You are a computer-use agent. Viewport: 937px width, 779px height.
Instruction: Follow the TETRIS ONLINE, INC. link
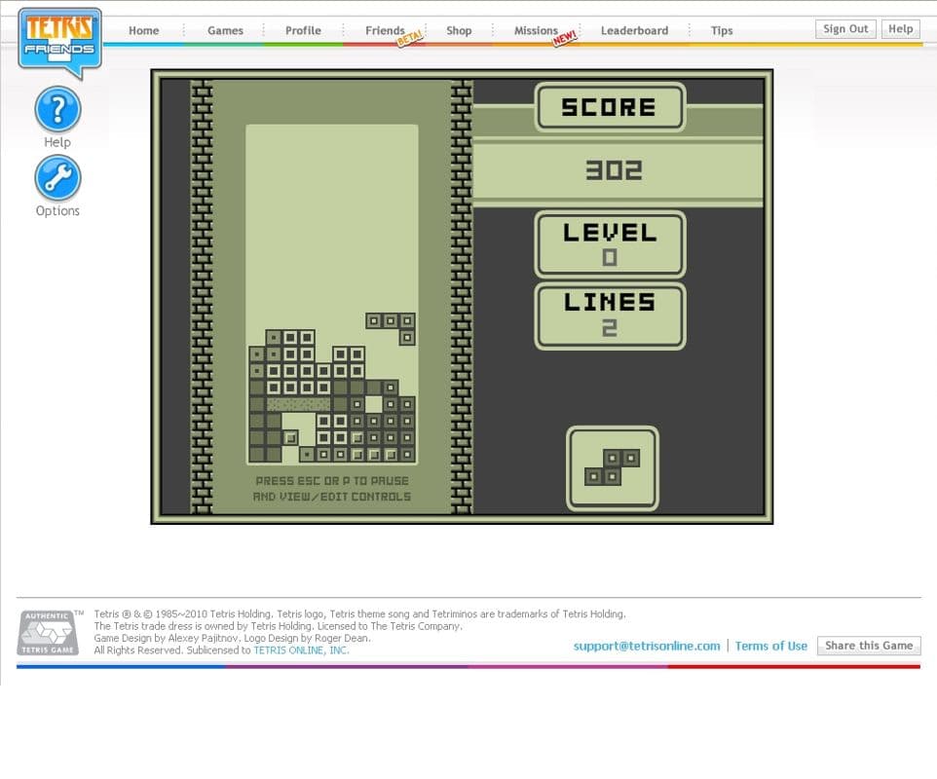tap(301, 649)
